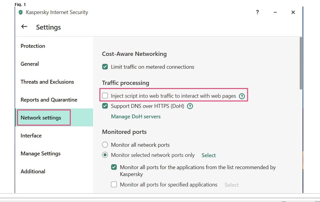This screenshot has height=202, width=320.
Task: Switch to Threats and Exclusions section
Action: 47,82
